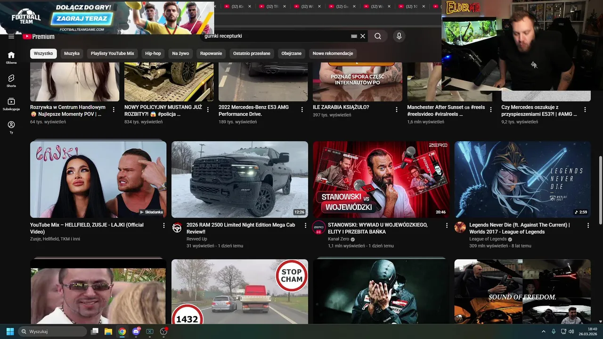Switch to browser tab (32) Gw
The image size is (603, 339).
tap(342, 7)
